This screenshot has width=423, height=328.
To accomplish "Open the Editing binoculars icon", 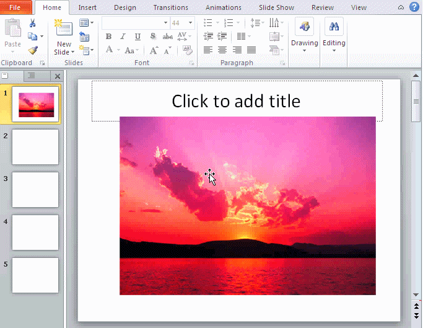I will click(x=334, y=27).
